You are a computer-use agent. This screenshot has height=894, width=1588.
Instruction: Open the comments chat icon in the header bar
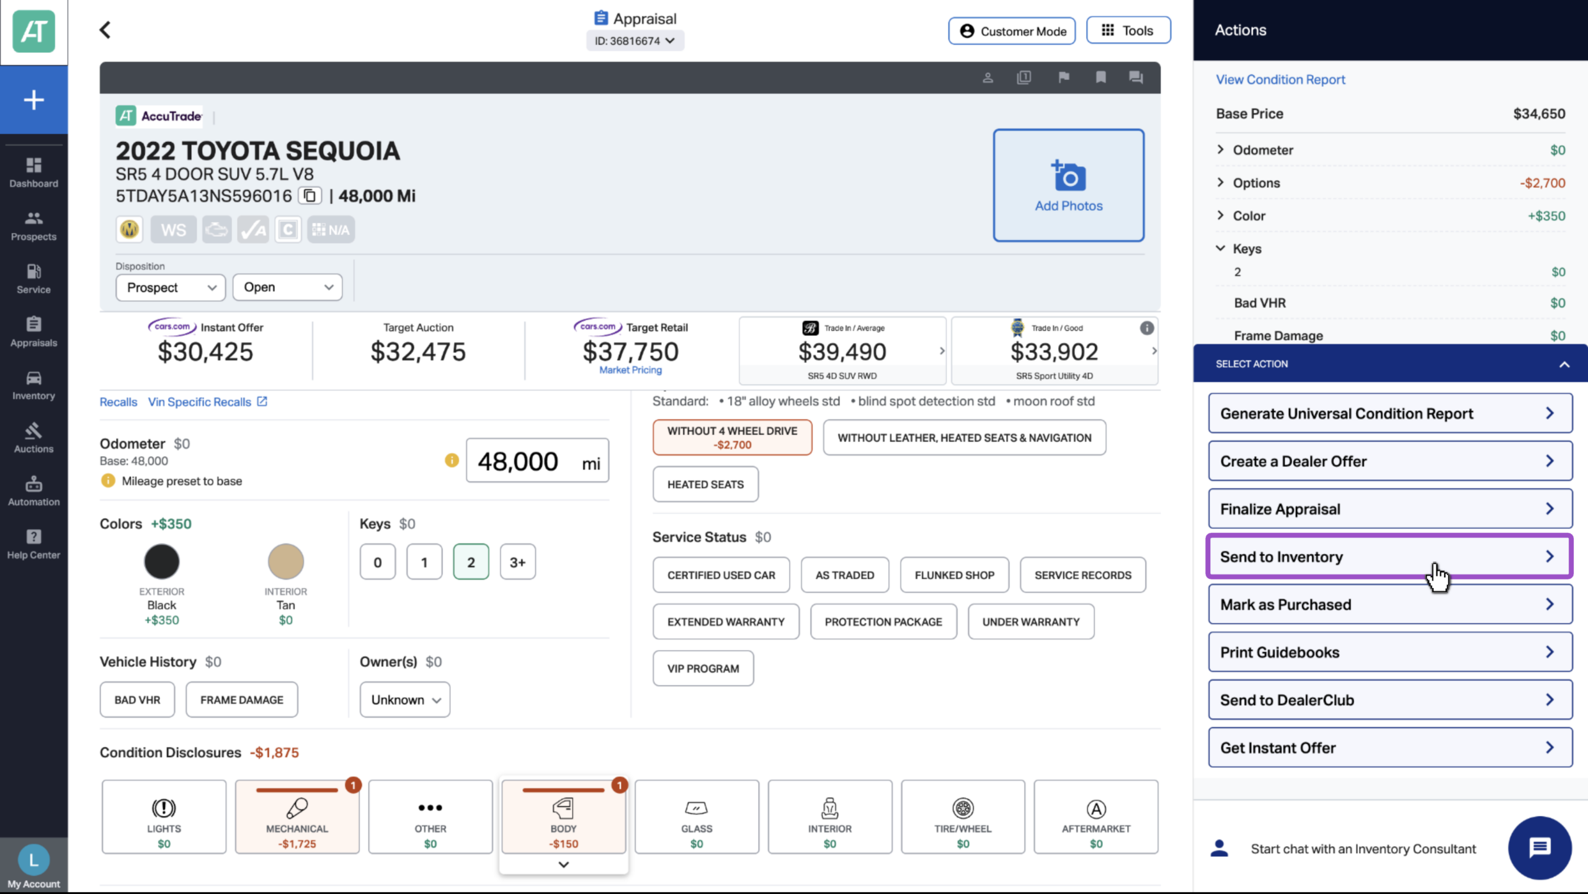[x=1136, y=78]
